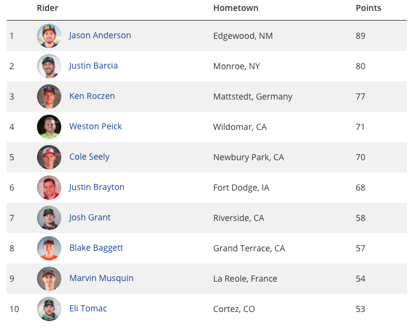Open Marvin Musquin's rider profile
This screenshot has width=413, height=329.
(x=101, y=278)
